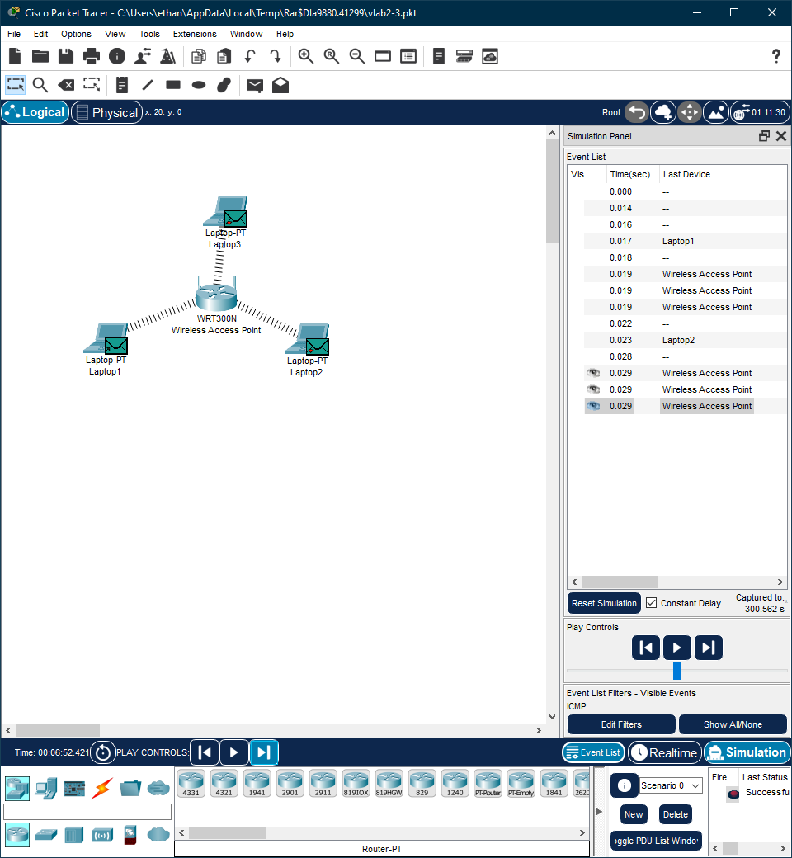Click the Edit Filters button
The height and width of the screenshot is (858, 792).
(621, 724)
